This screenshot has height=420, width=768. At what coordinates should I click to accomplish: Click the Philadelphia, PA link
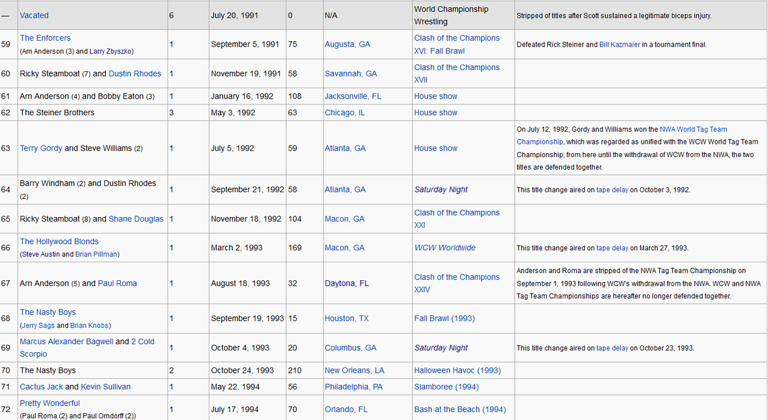pyautogui.click(x=353, y=386)
